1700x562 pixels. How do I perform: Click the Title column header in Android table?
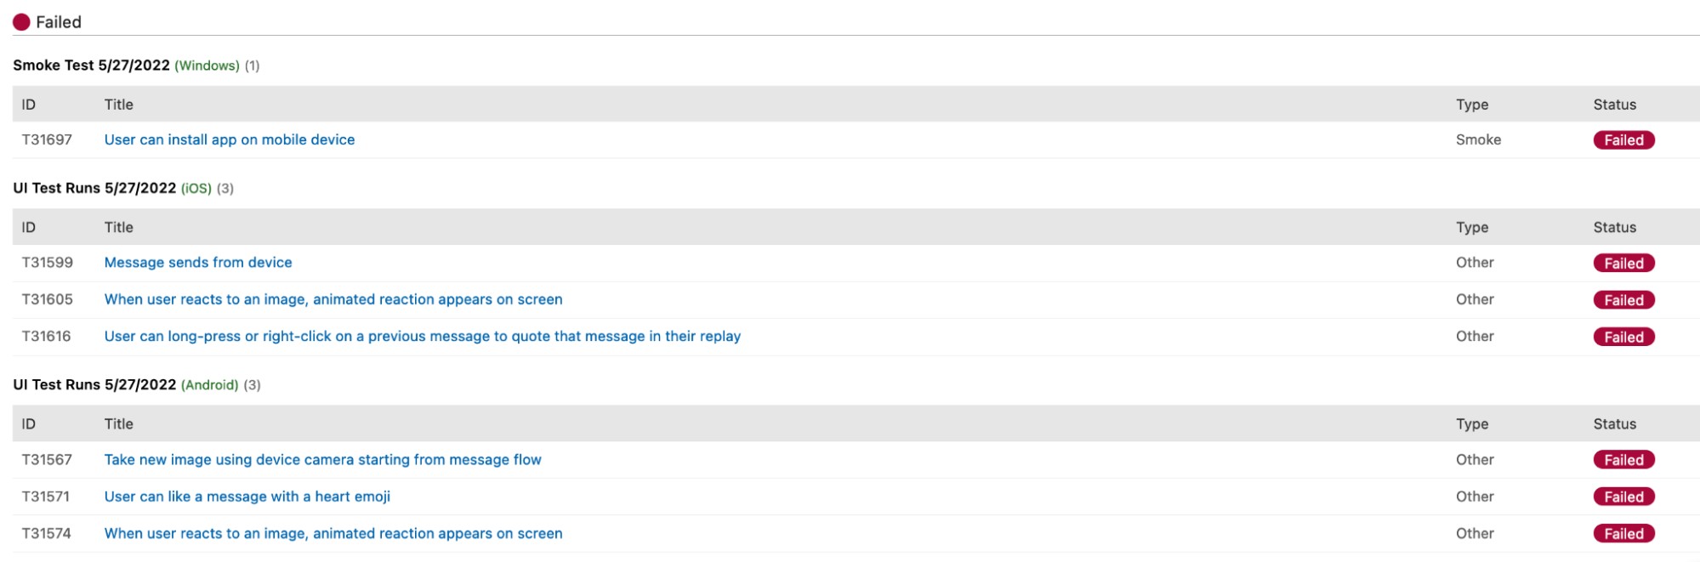pyautogui.click(x=118, y=423)
